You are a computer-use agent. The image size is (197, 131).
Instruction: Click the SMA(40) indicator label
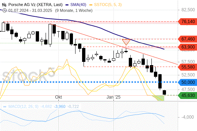[78, 5]
